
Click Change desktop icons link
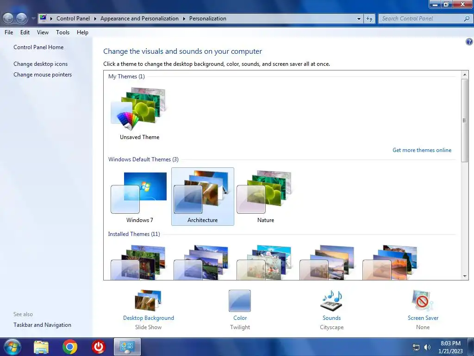coord(41,64)
